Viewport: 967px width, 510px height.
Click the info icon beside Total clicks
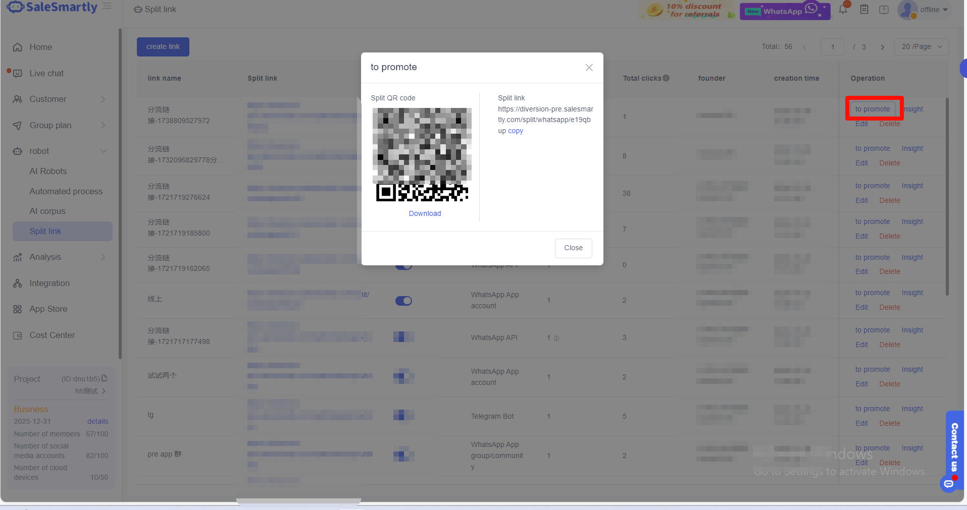(666, 78)
